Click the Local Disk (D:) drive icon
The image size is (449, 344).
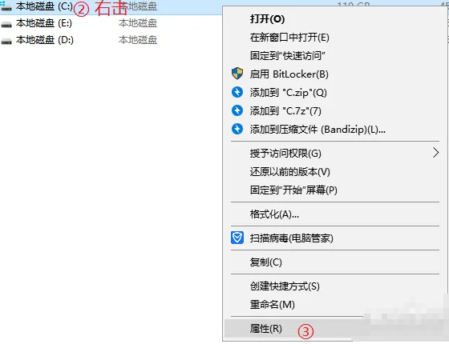point(6,41)
